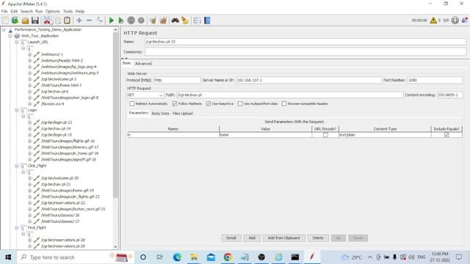The image size is (470, 264).
Task: Uncheck Follow Redirects checkbox
Action: coord(175,103)
